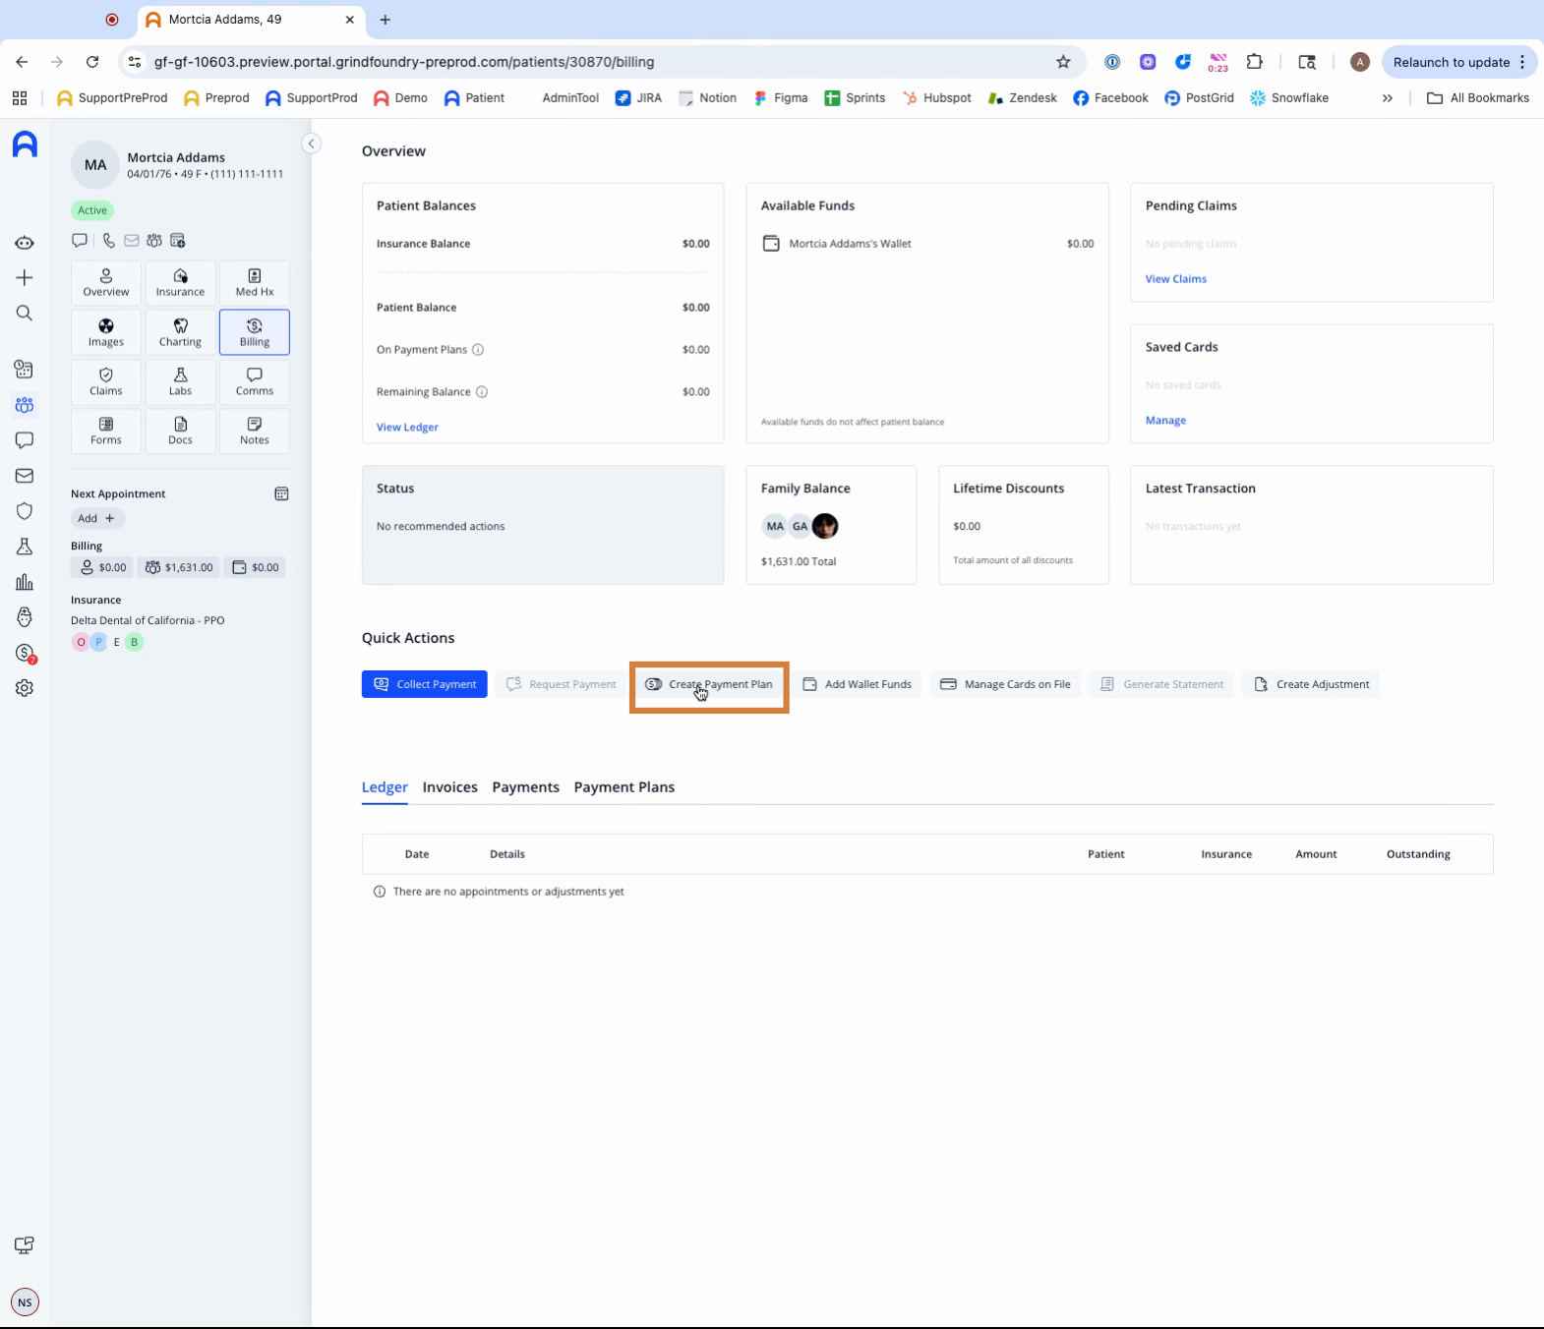Open the AI assistant robot icon in sidebar
Screen dimensions: 1544x1329
[x=25, y=243]
